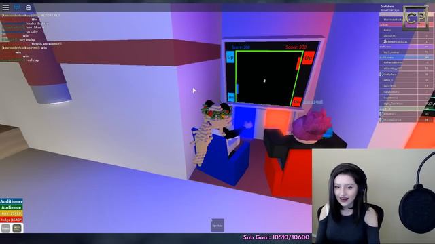The height and width of the screenshot is (244, 435).
Task: Click the "hey crafty" chat message
Action: (x=27, y=39)
